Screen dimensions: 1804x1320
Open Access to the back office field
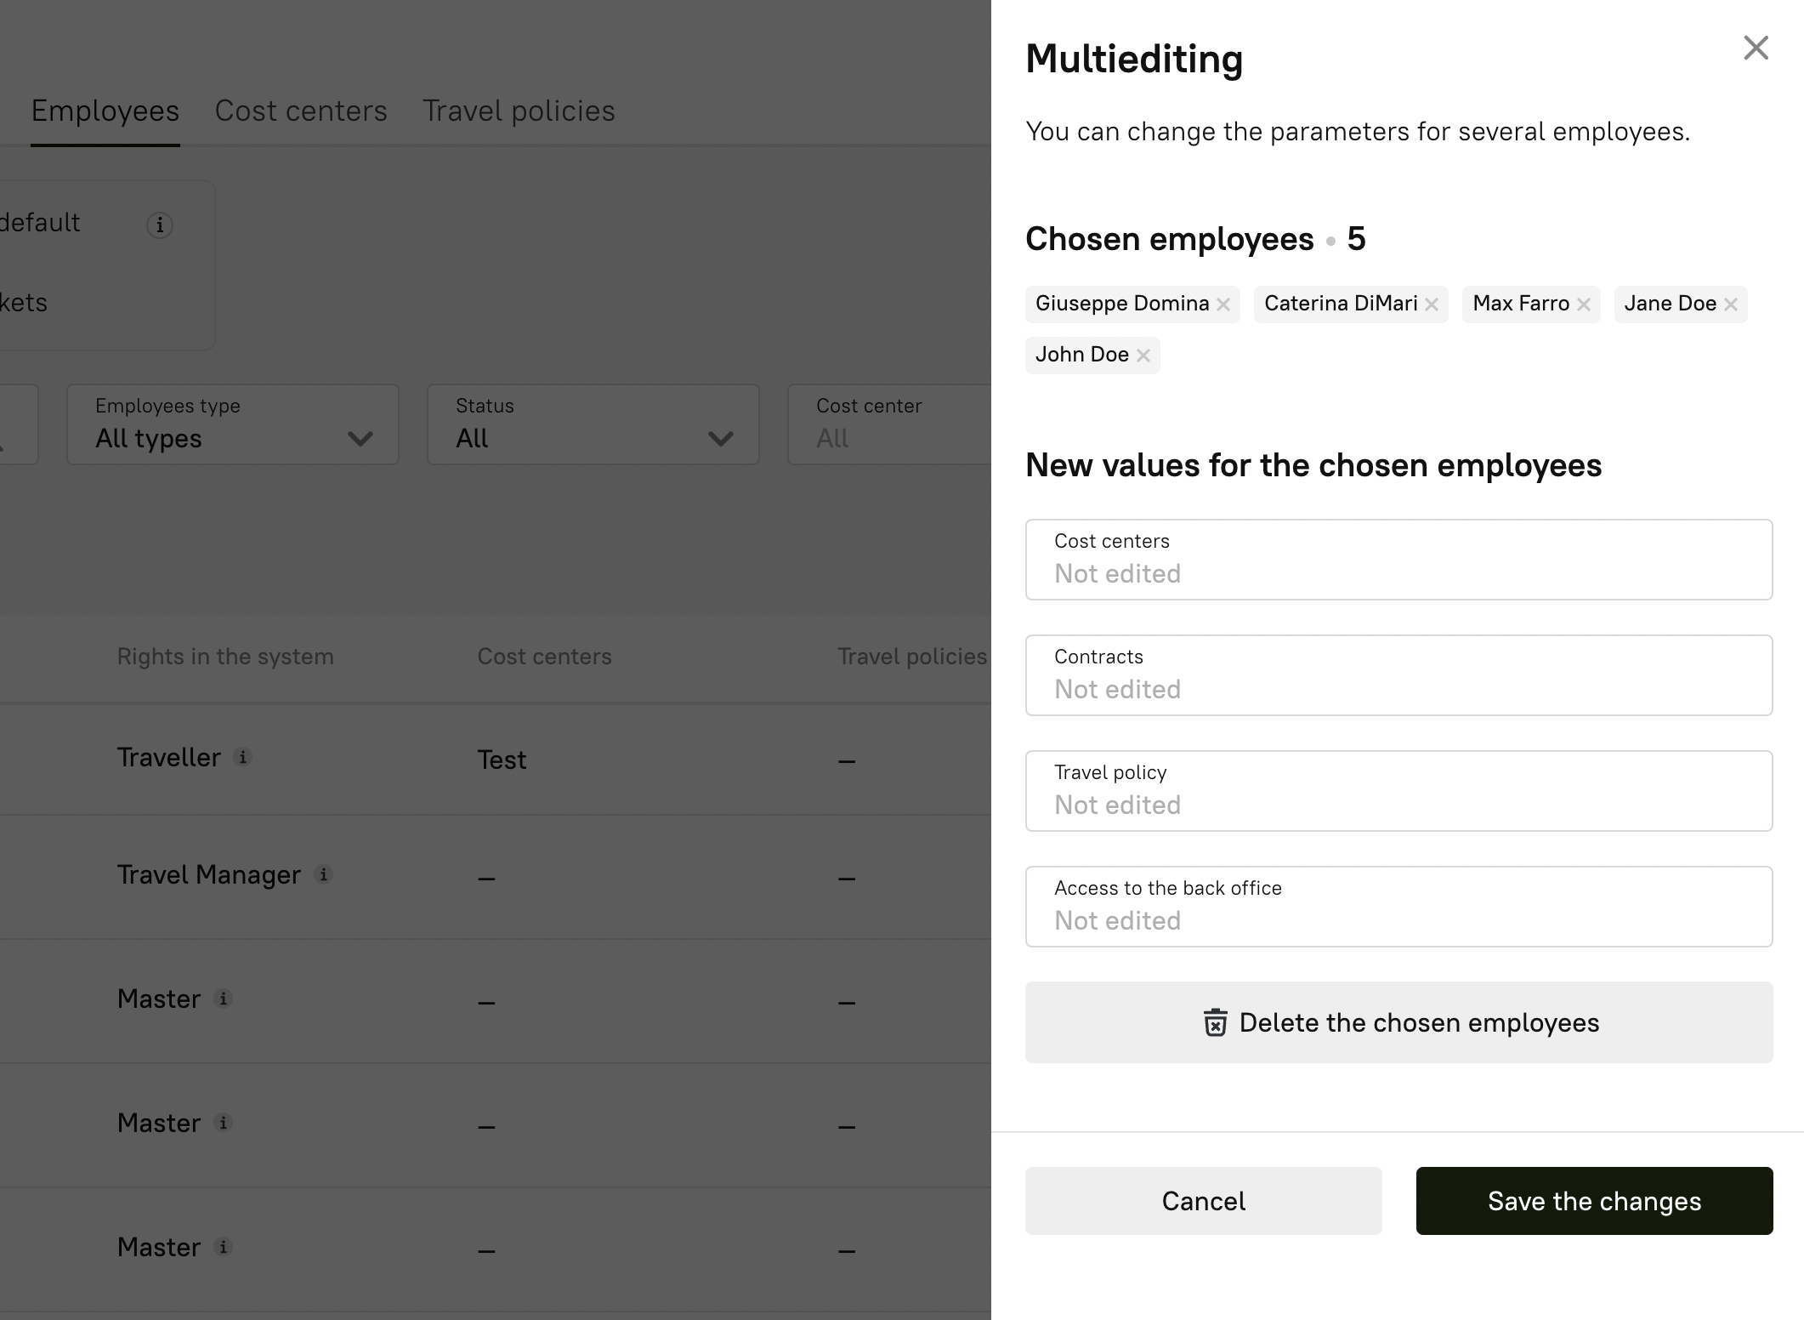tap(1398, 907)
